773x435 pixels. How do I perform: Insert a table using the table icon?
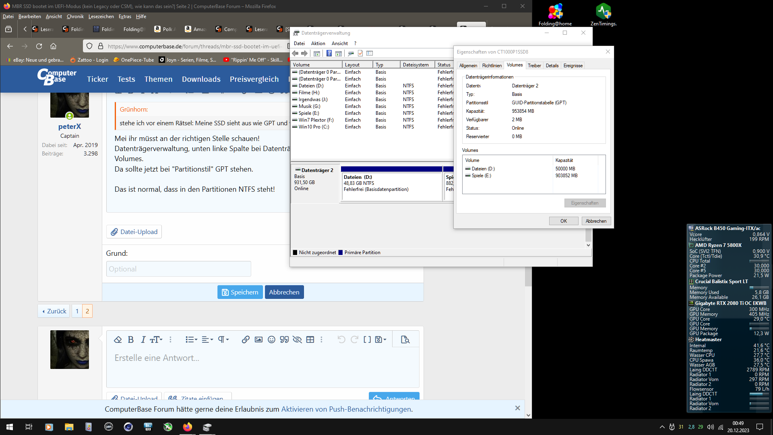310,340
